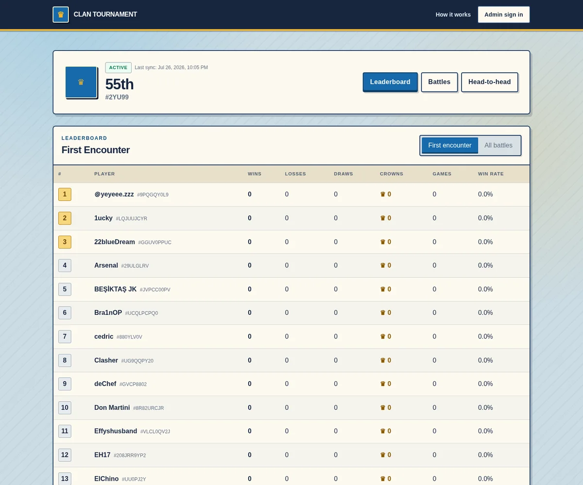
Task: Select player ElChino
Action: point(106,479)
